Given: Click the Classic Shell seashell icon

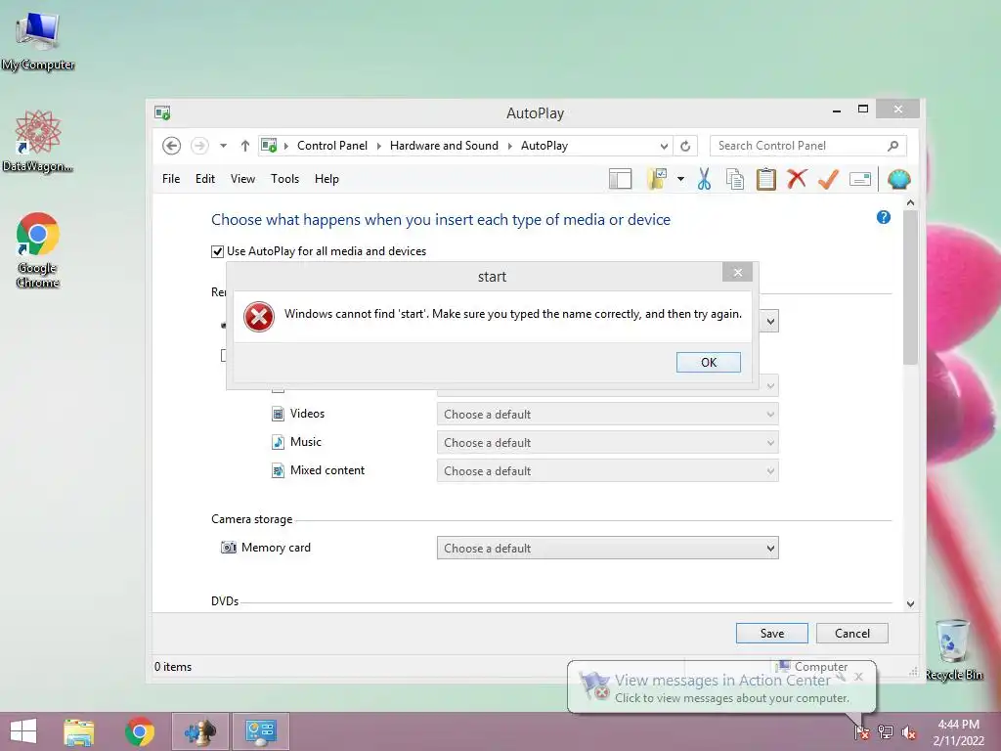Looking at the screenshot, I should tap(899, 180).
